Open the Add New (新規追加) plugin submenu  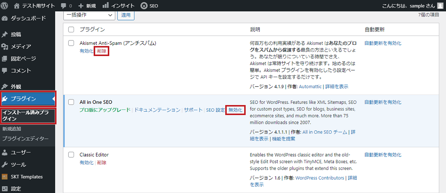12,129
